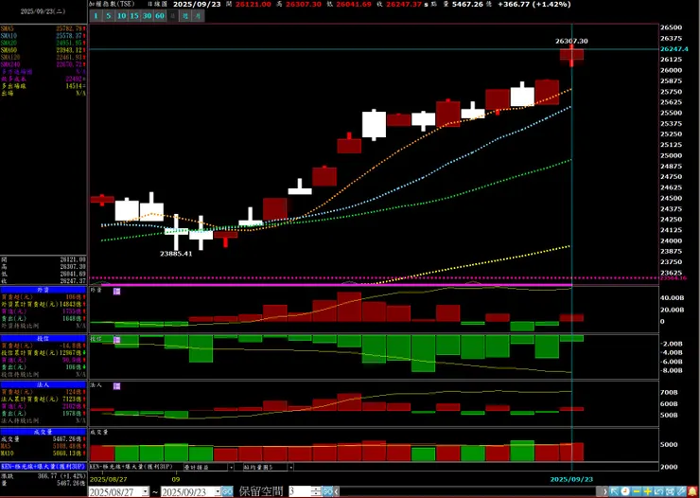Click the purple settings icon in 法人 panel
This screenshot has width=700, height=498.
[116, 386]
